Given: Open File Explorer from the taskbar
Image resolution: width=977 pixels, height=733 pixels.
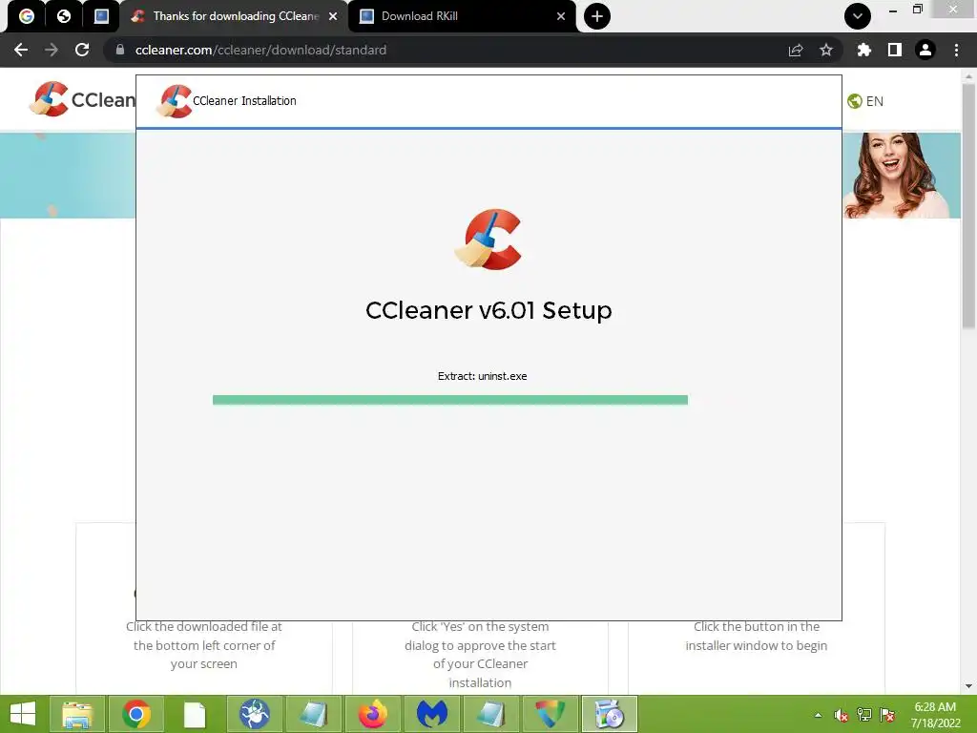Looking at the screenshot, I should 77,714.
